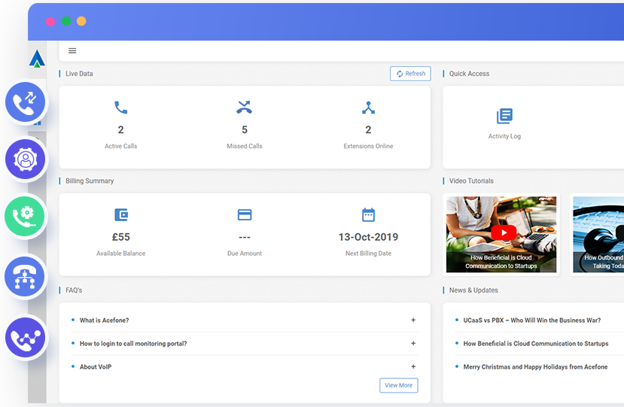
Task: Click the Due Amount label
Action: coord(245,254)
